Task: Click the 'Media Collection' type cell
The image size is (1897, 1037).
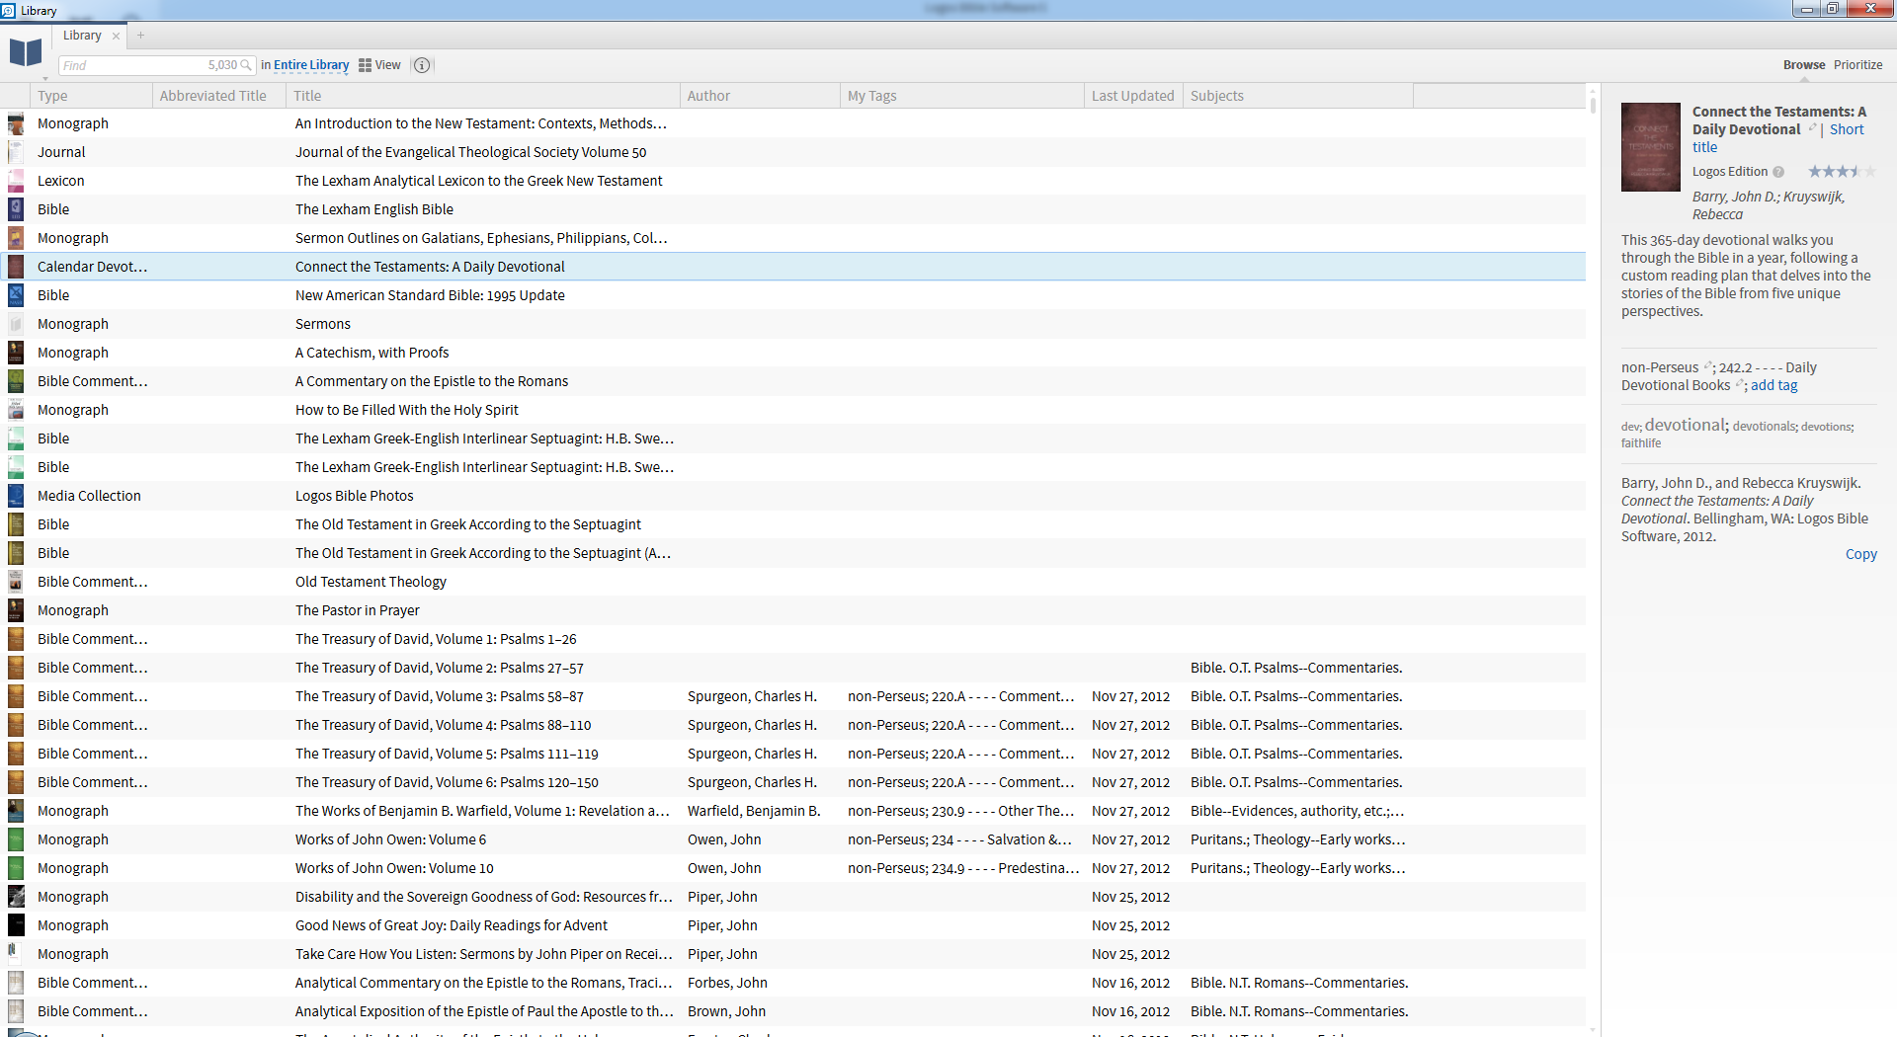Action: [x=89, y=496]
